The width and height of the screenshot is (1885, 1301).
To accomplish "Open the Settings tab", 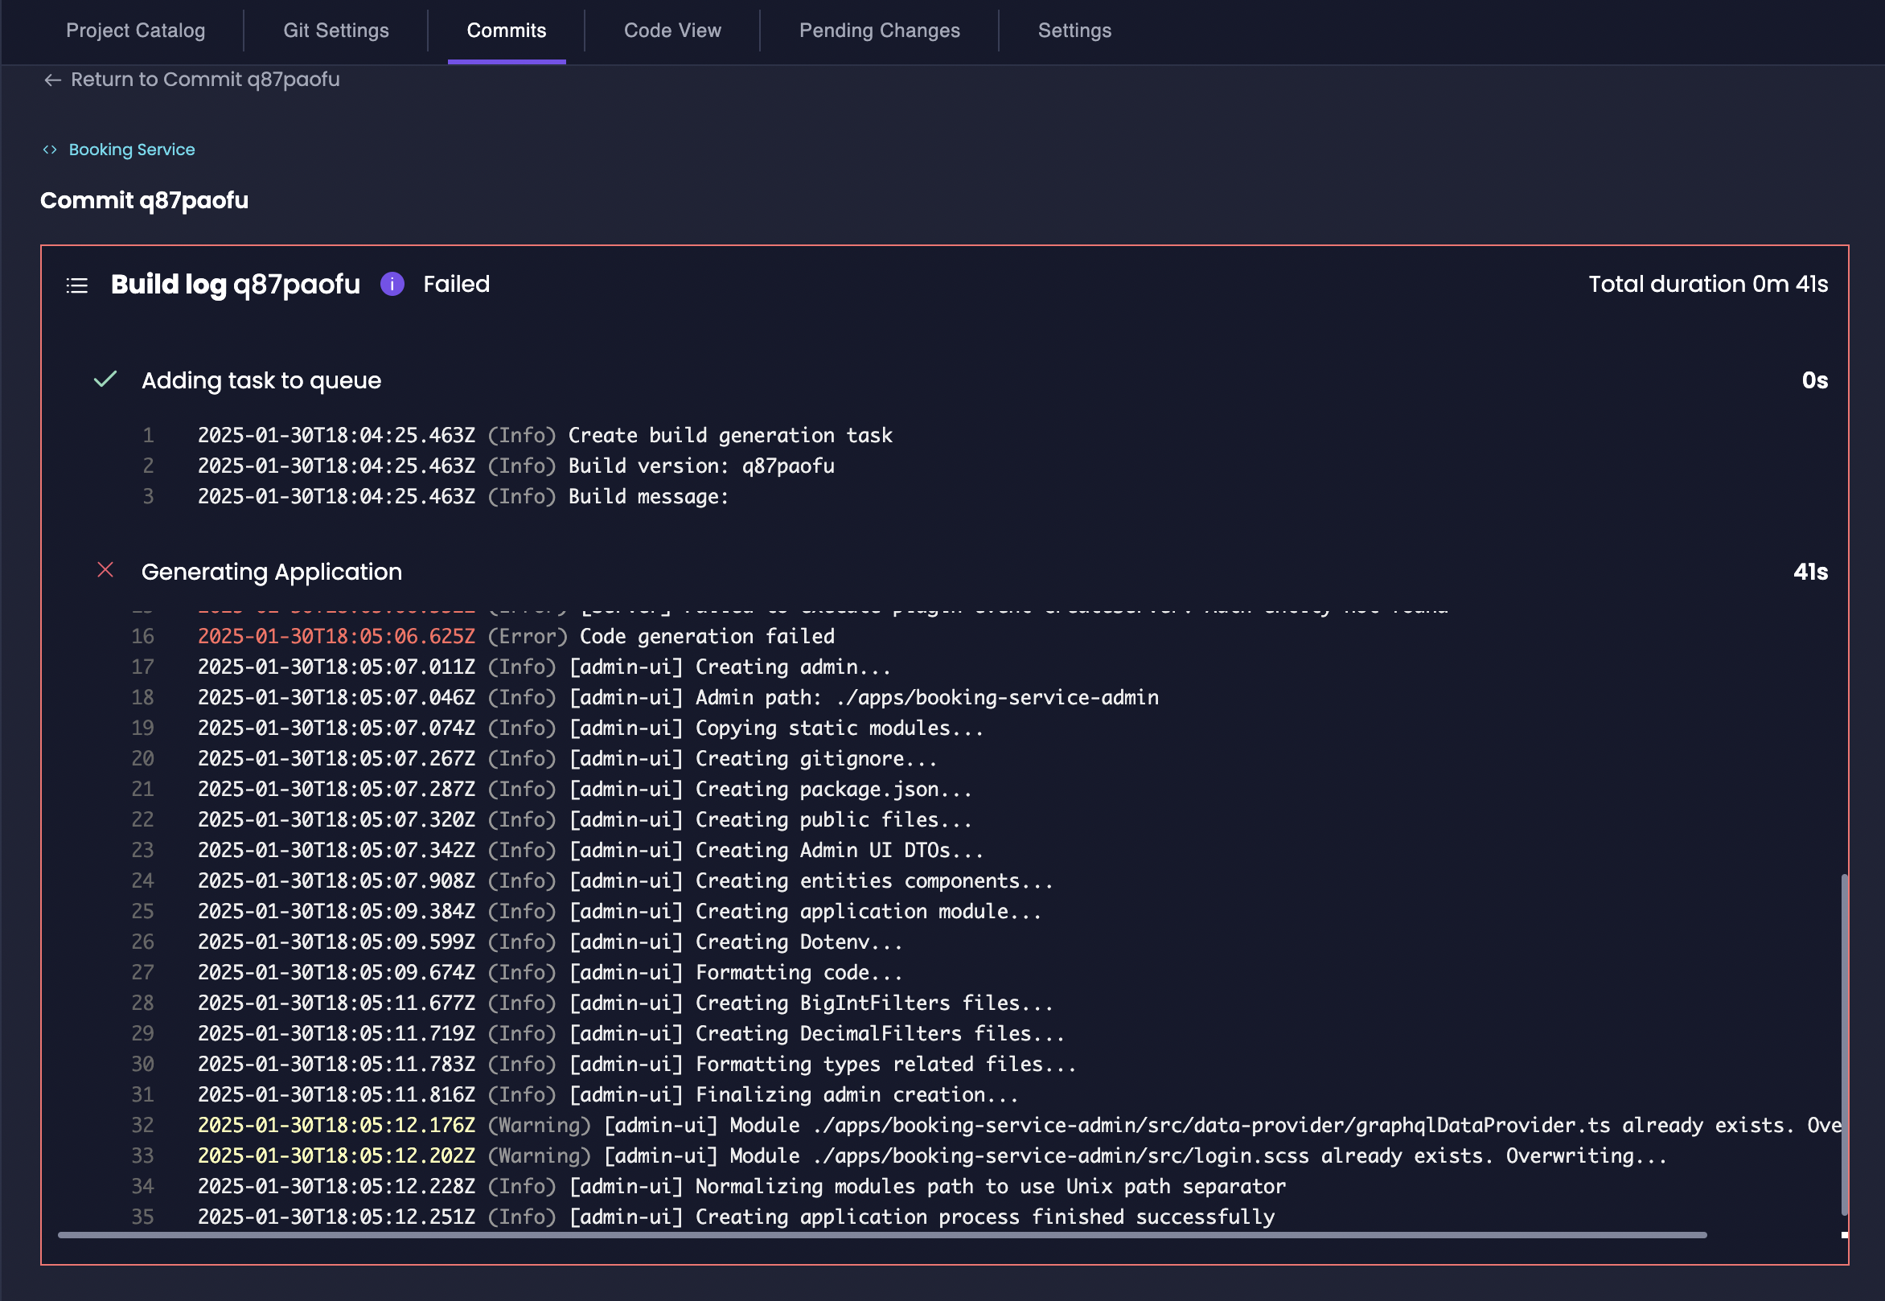I will click(x=1074, y=31).
